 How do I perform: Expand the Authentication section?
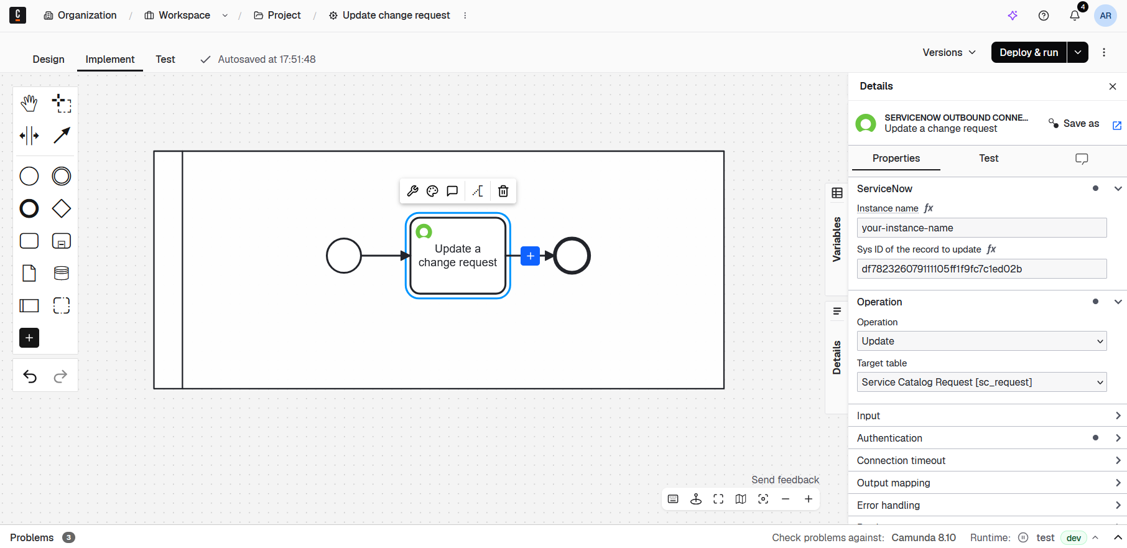pyautogui.click(x=988, y=438)
